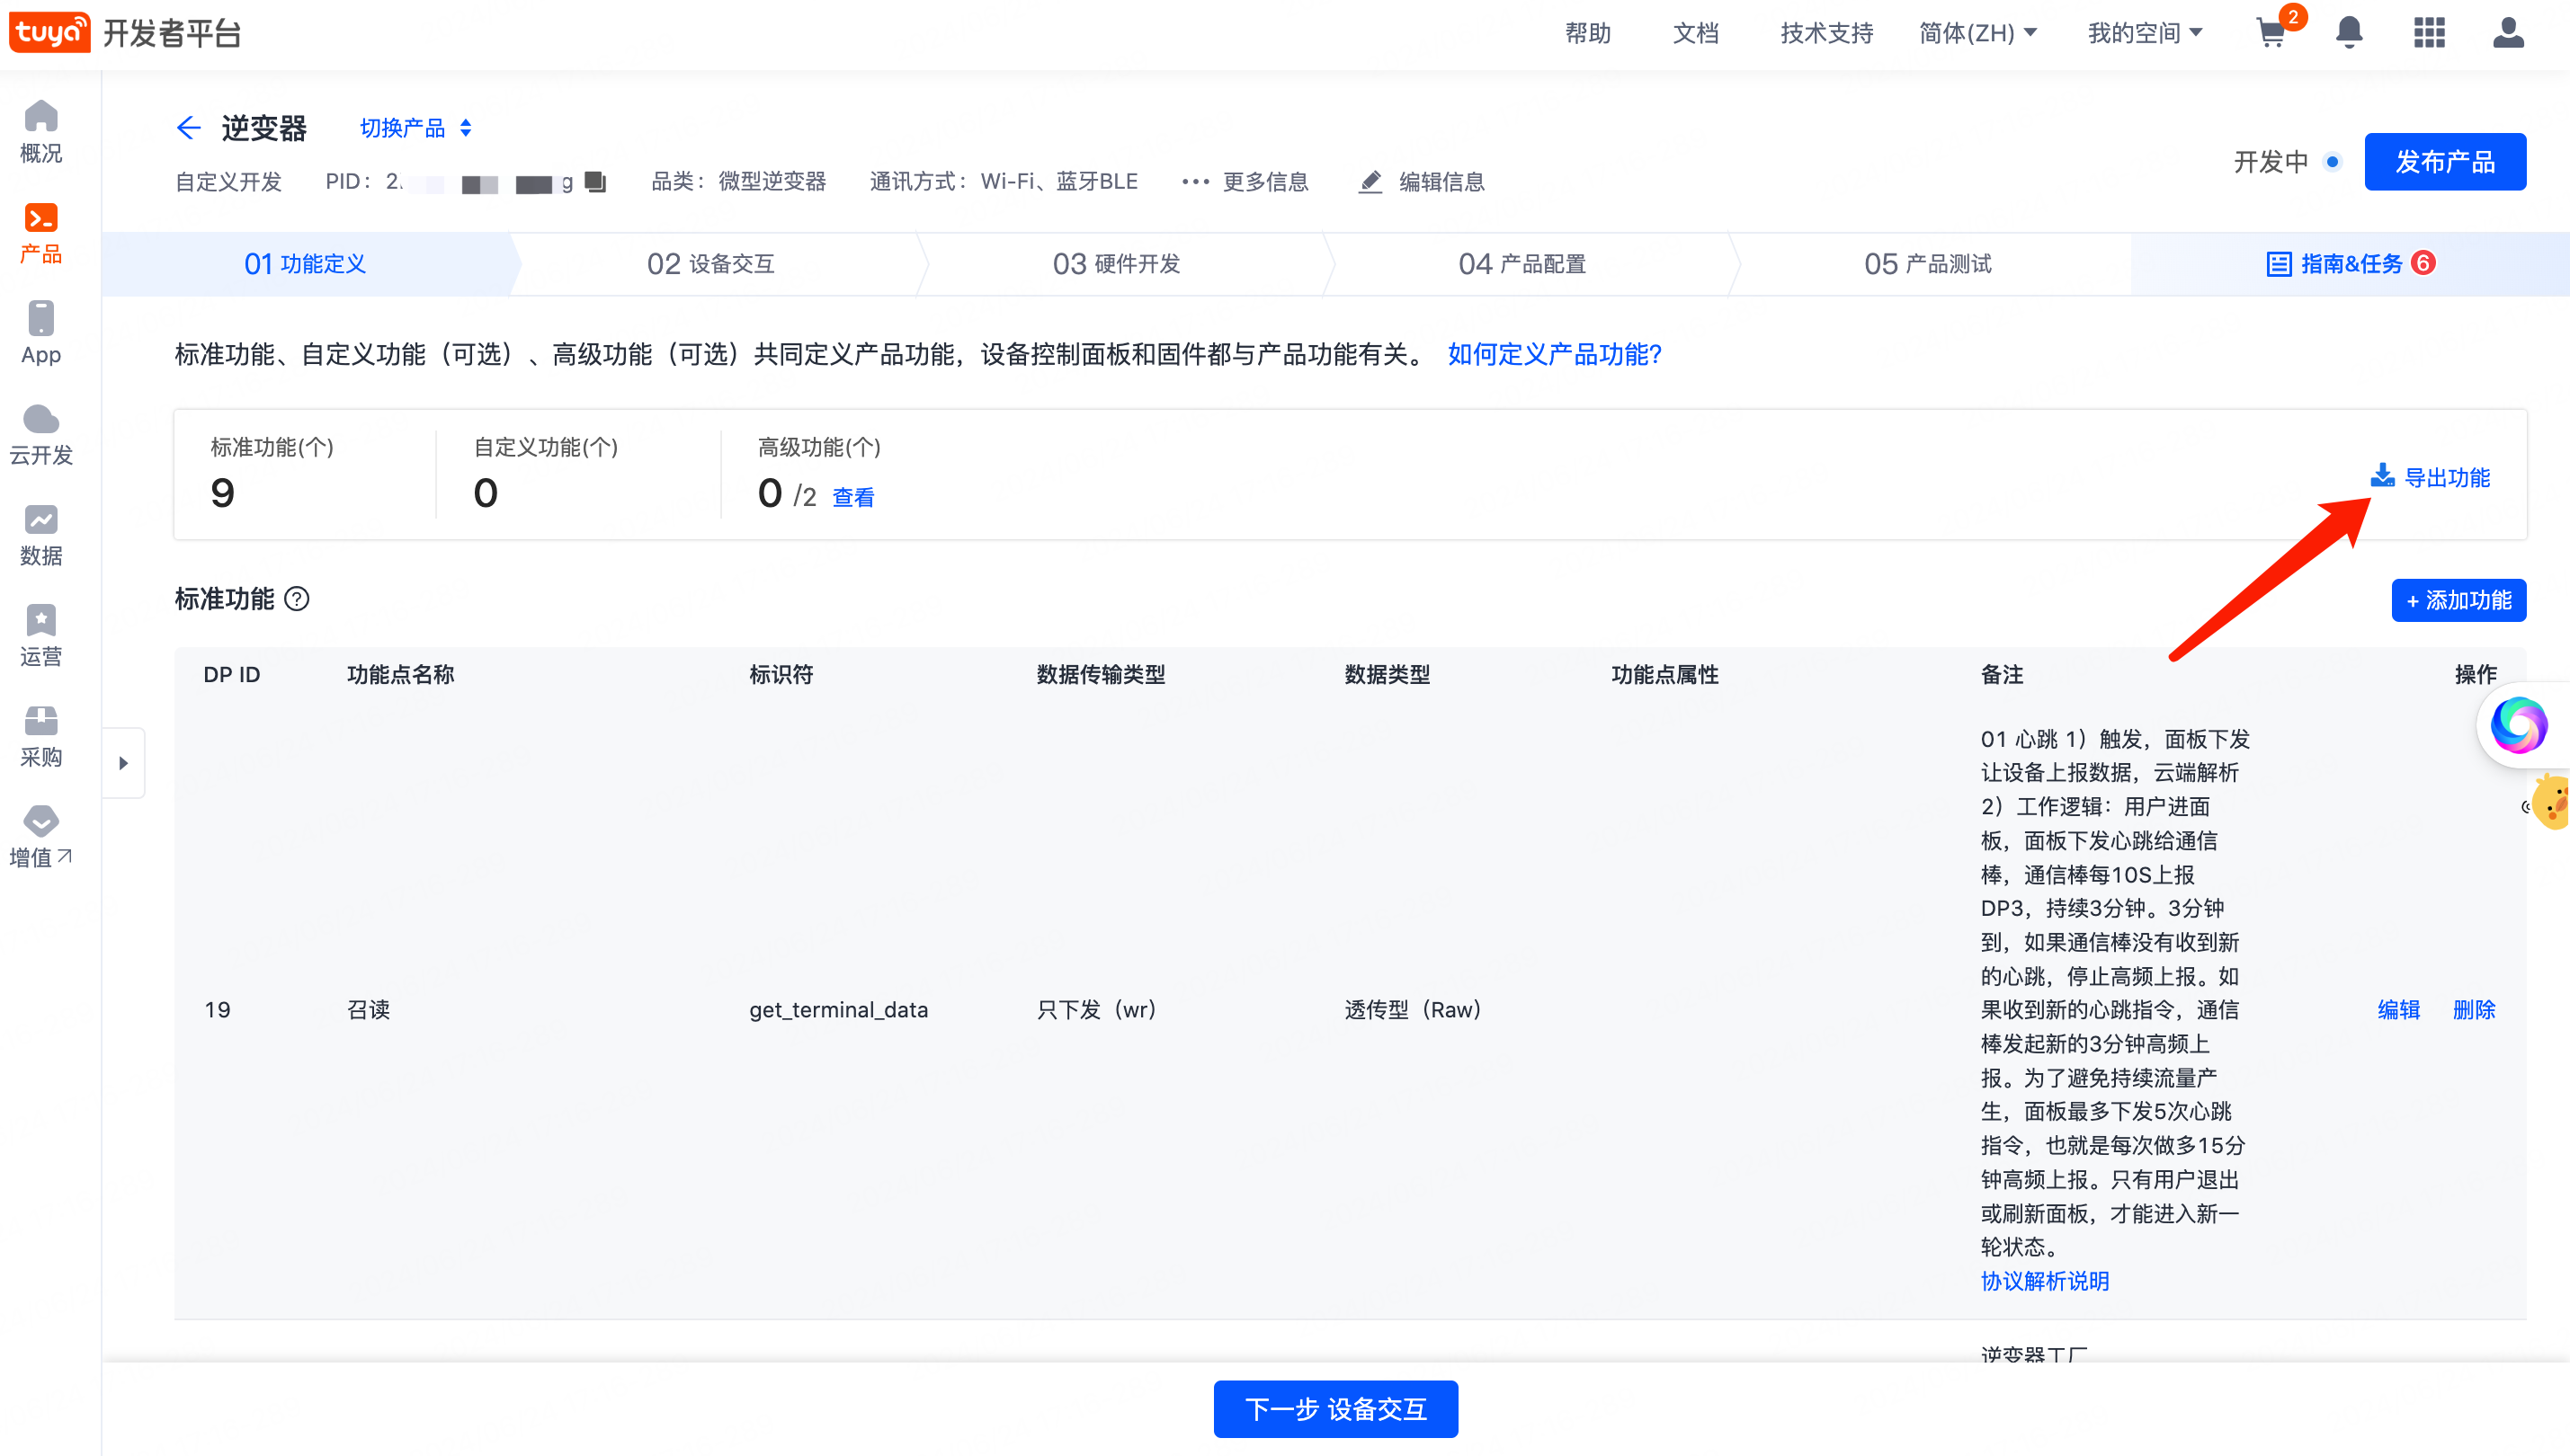The height and width of the screenshot is (1456, 2570).
Task: Open the 如何定义产品功能? link
Action: point(1555,354)
